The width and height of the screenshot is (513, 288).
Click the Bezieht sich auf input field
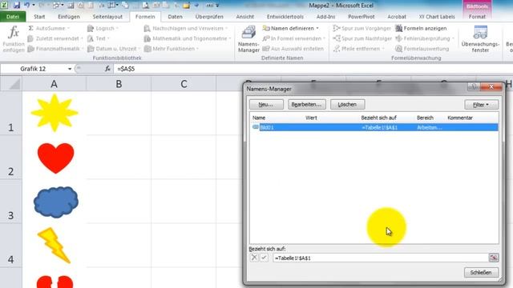coord(380,258)
